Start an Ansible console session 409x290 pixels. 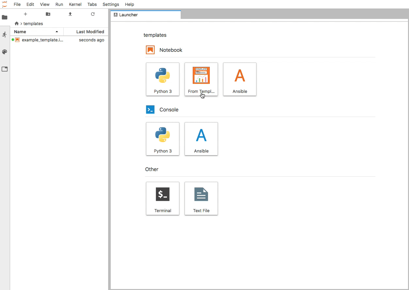coord(201,139)
